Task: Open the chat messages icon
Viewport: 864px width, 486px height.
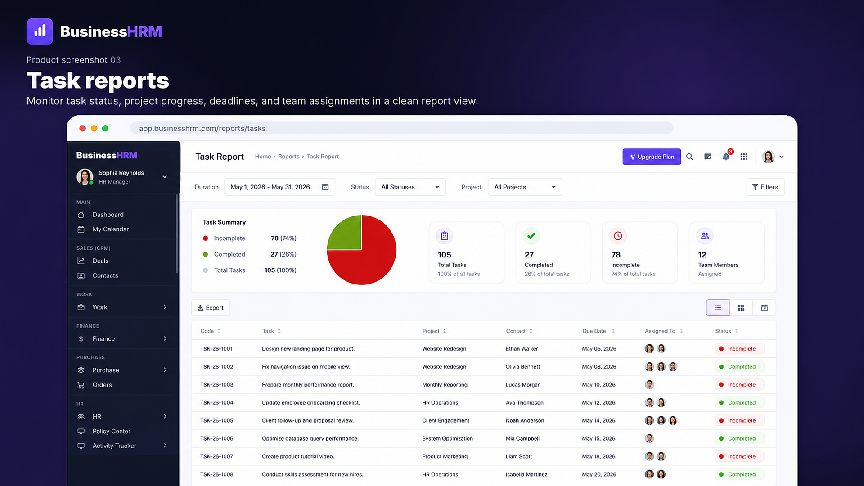Action: pos(707,157)
